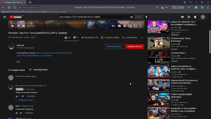Open the create video camera icon
This screenshot has width=211, height=119.
click(182, 17)
